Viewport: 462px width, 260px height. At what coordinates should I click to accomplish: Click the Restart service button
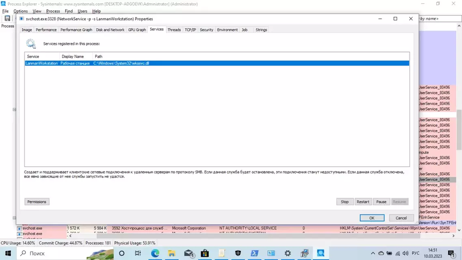click(x=363, y=202)
